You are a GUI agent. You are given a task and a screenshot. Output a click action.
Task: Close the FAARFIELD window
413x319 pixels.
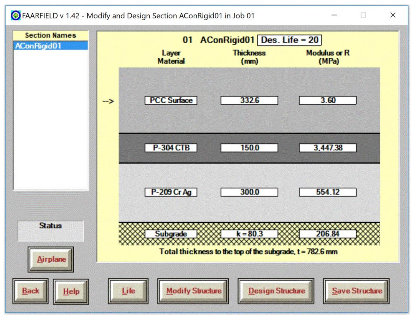coord(393,15)
